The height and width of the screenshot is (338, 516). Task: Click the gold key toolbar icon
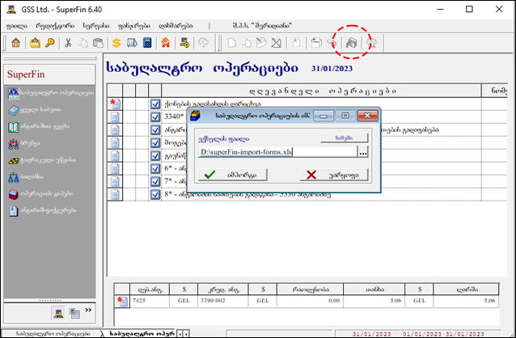[x=50, y=43]
